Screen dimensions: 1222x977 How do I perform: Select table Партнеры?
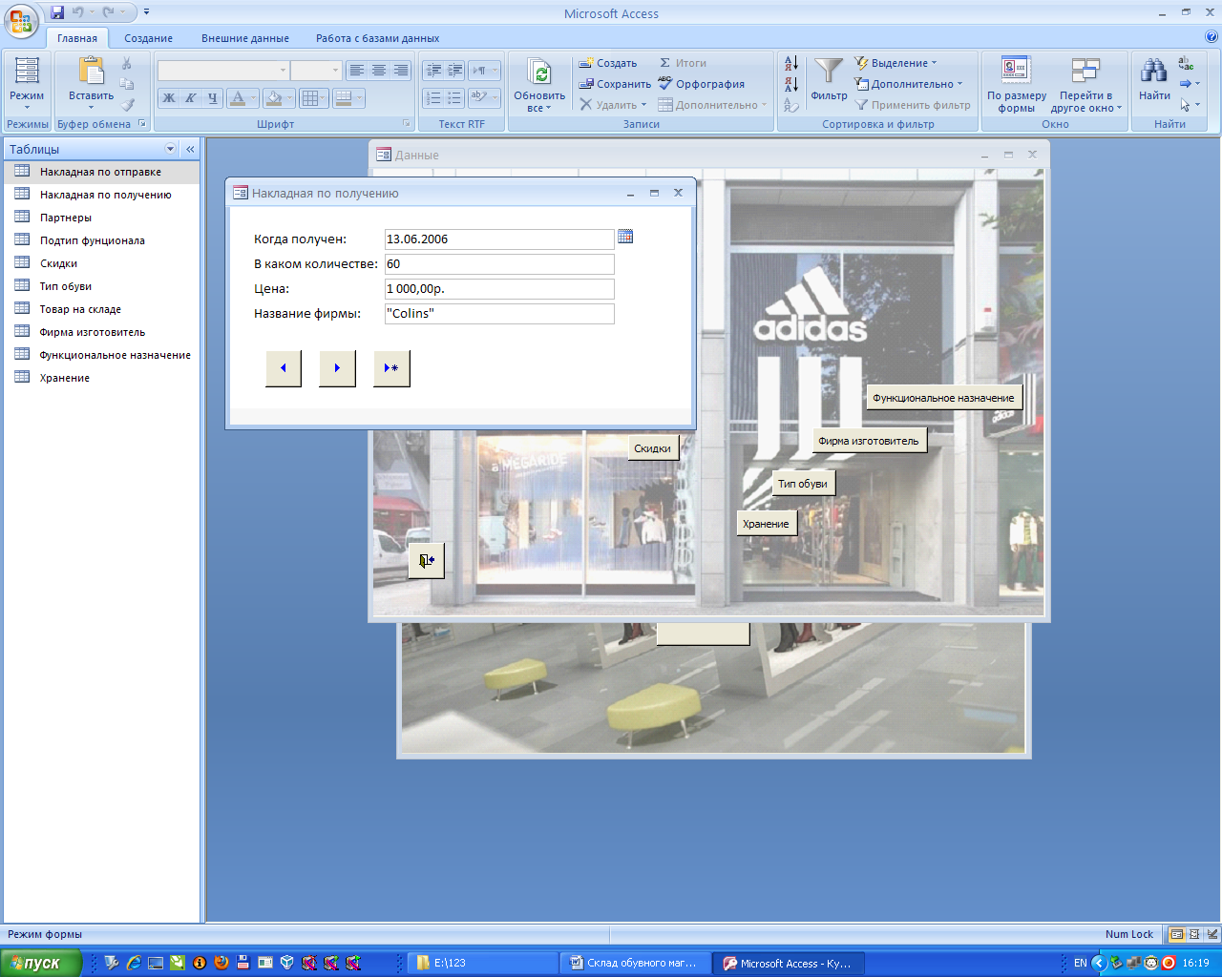tap(101, 218)
